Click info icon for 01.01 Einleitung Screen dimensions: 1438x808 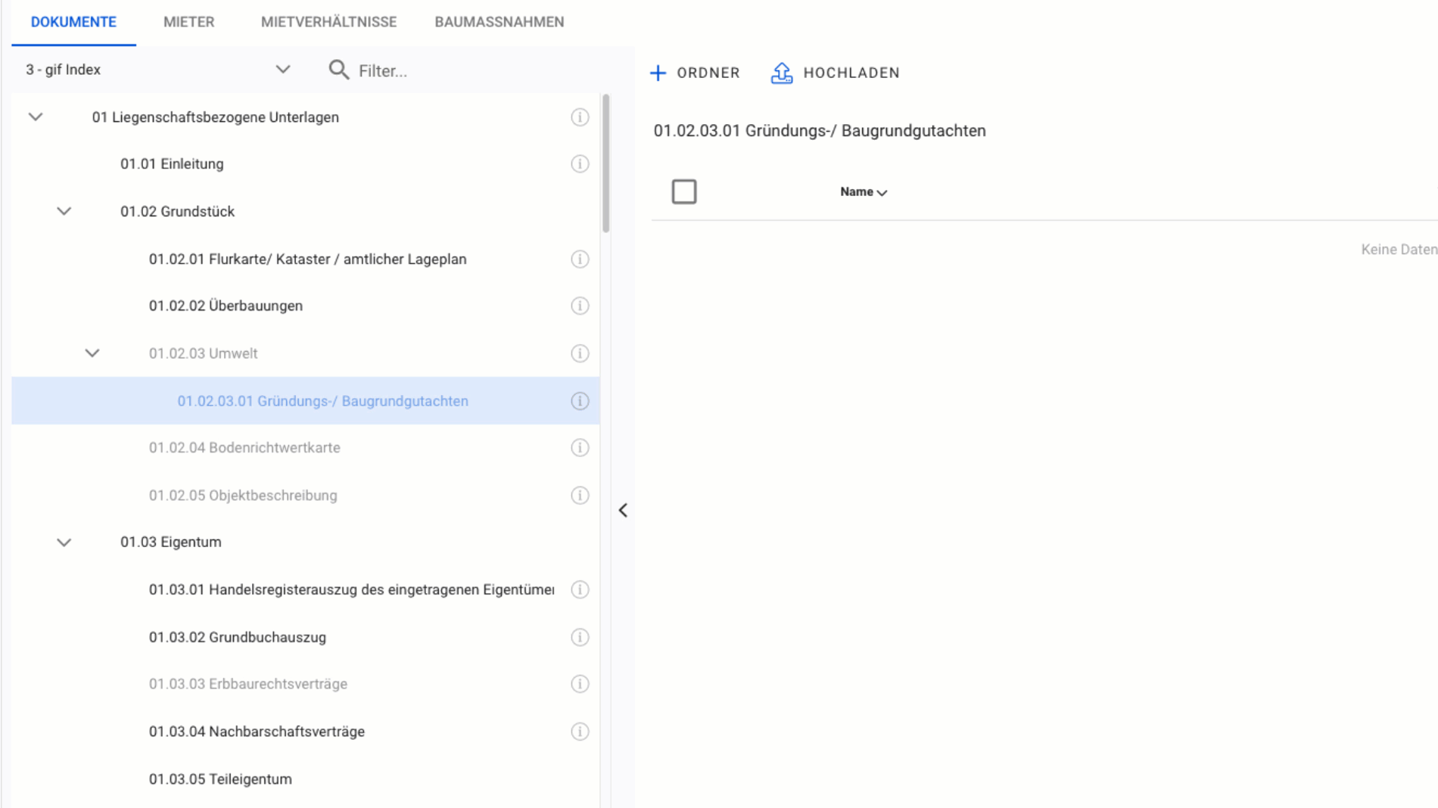580,164
